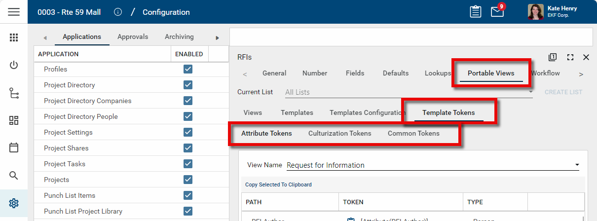Switch to the Approvals tab
The width and height of the screenshot is (597, 221).
pos(133,37)
